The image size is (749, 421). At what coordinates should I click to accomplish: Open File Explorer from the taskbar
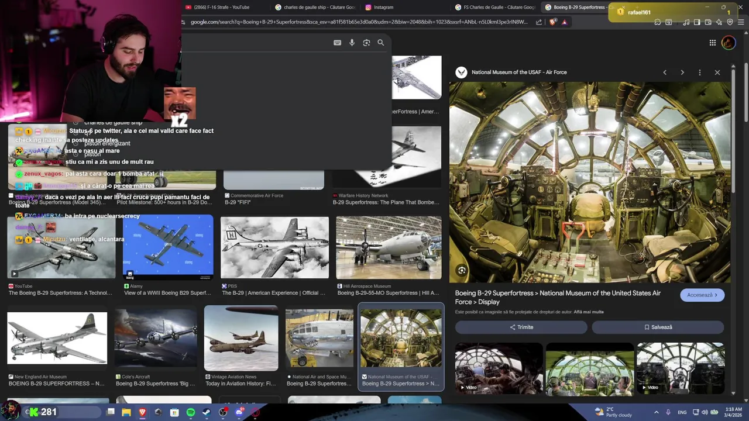point(126,412)
